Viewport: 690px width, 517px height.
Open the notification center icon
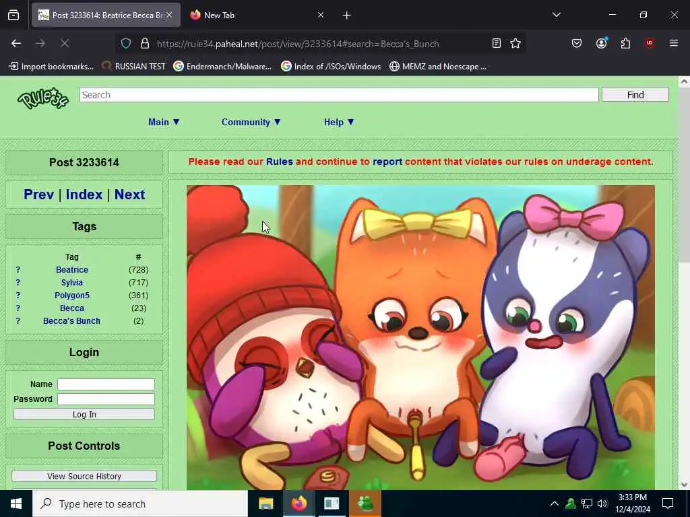(x=668, y=504)
